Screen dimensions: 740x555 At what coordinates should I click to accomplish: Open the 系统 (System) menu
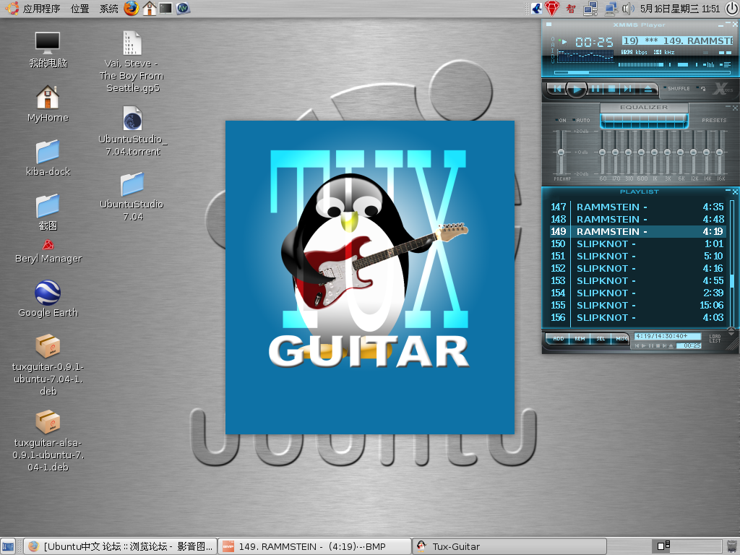pos(108,9)
